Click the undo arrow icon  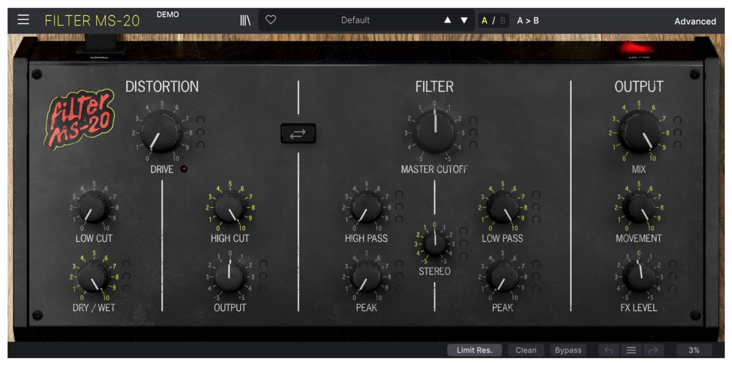609,350
